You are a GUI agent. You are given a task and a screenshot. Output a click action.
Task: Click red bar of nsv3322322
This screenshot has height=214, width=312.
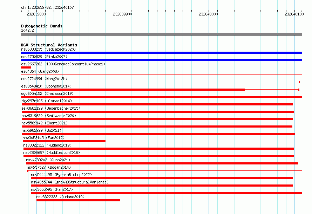[159, 149]
